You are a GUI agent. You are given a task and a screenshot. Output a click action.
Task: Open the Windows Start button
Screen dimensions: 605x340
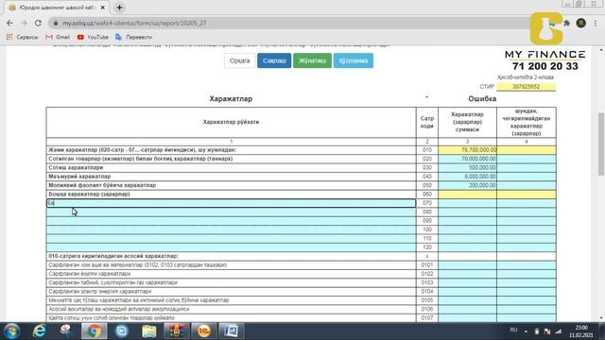coord(11,331)
